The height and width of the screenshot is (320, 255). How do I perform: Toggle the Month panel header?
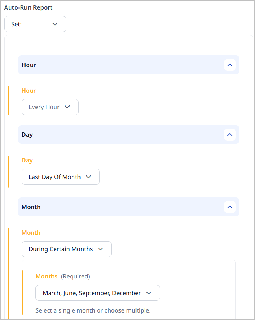point(128,207)
